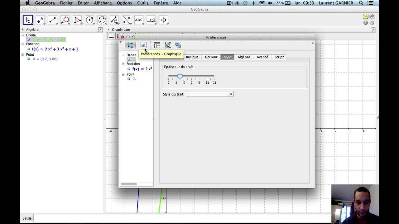Click the Saisie input field
The height and width of the screenshot is (224, 399).
click(182, 218)
